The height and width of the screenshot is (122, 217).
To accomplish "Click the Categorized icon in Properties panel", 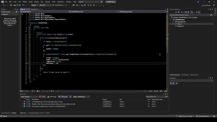I will [171, 83].
